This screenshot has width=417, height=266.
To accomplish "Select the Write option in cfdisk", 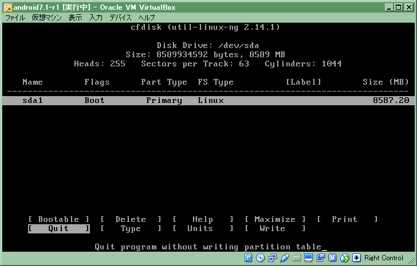I will click(275, 229).
